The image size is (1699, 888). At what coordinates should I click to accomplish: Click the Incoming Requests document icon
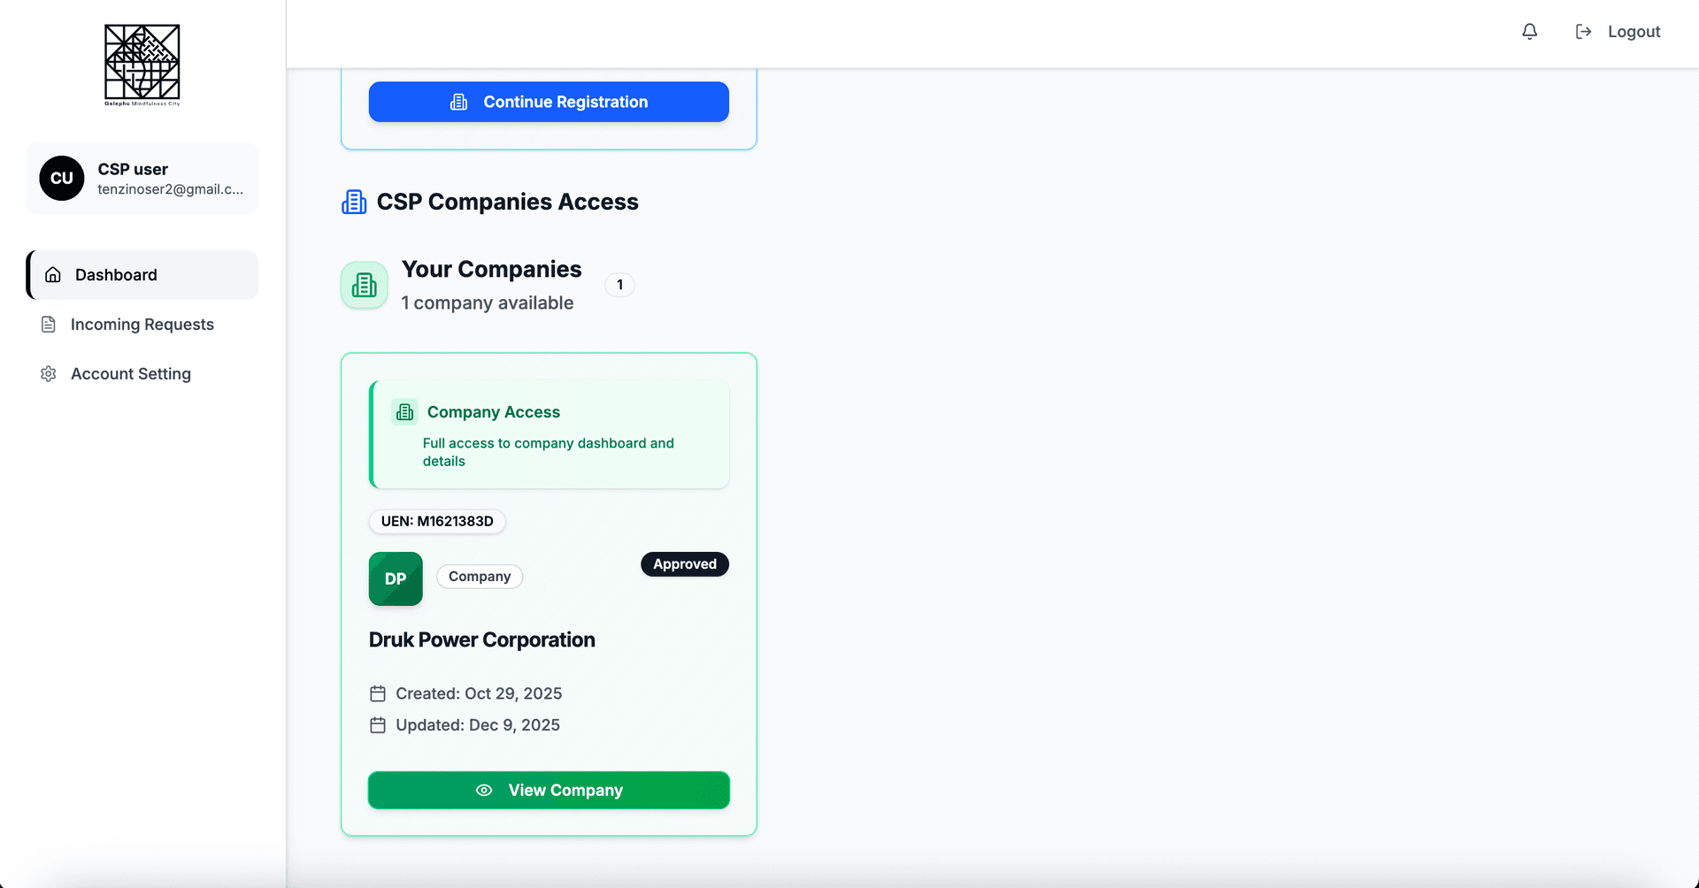48,325
